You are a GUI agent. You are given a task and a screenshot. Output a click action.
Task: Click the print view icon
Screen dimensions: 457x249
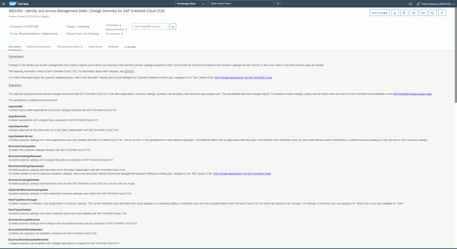[432, 13]
